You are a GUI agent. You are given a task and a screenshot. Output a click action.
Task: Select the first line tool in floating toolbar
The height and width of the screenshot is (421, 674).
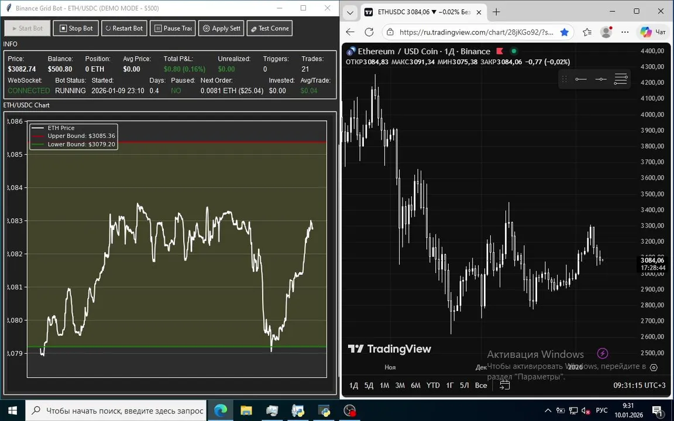click(581, 79)
